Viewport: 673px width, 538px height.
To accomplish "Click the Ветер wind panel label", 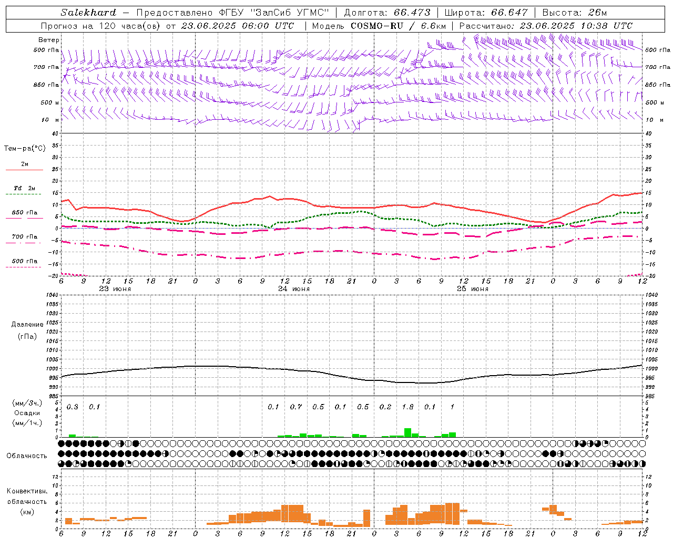I will click(x=49, y=40).
